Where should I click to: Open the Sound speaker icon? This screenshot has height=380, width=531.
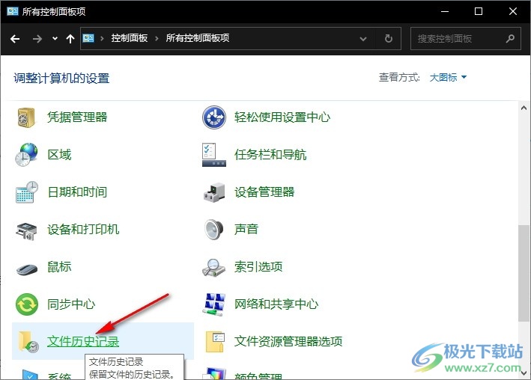(214, 230)
